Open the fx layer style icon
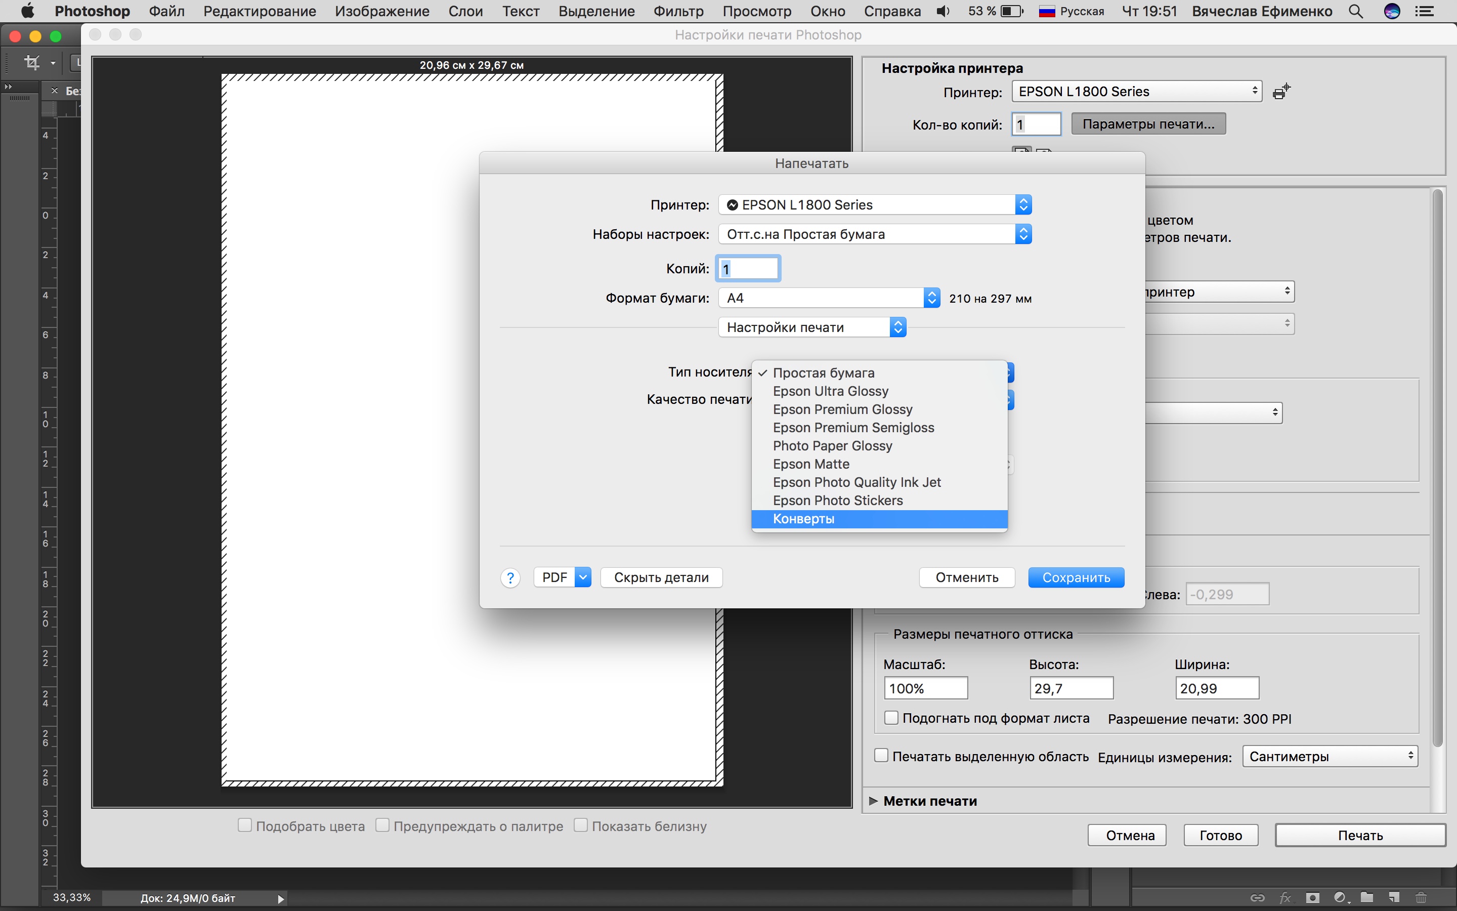1457x911 pixels. coord(1285,897)
